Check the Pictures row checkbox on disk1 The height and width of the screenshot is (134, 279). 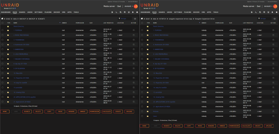142,111
